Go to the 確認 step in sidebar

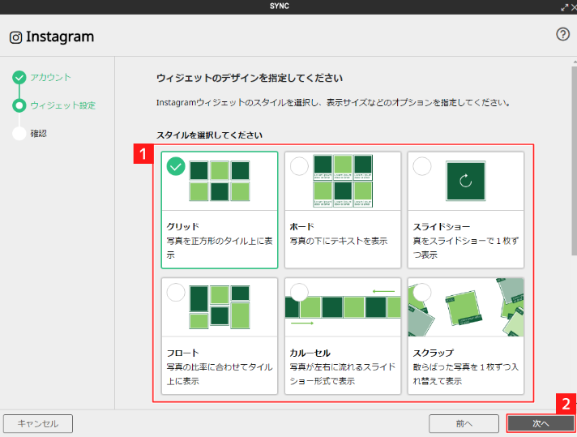pos(39,134)
